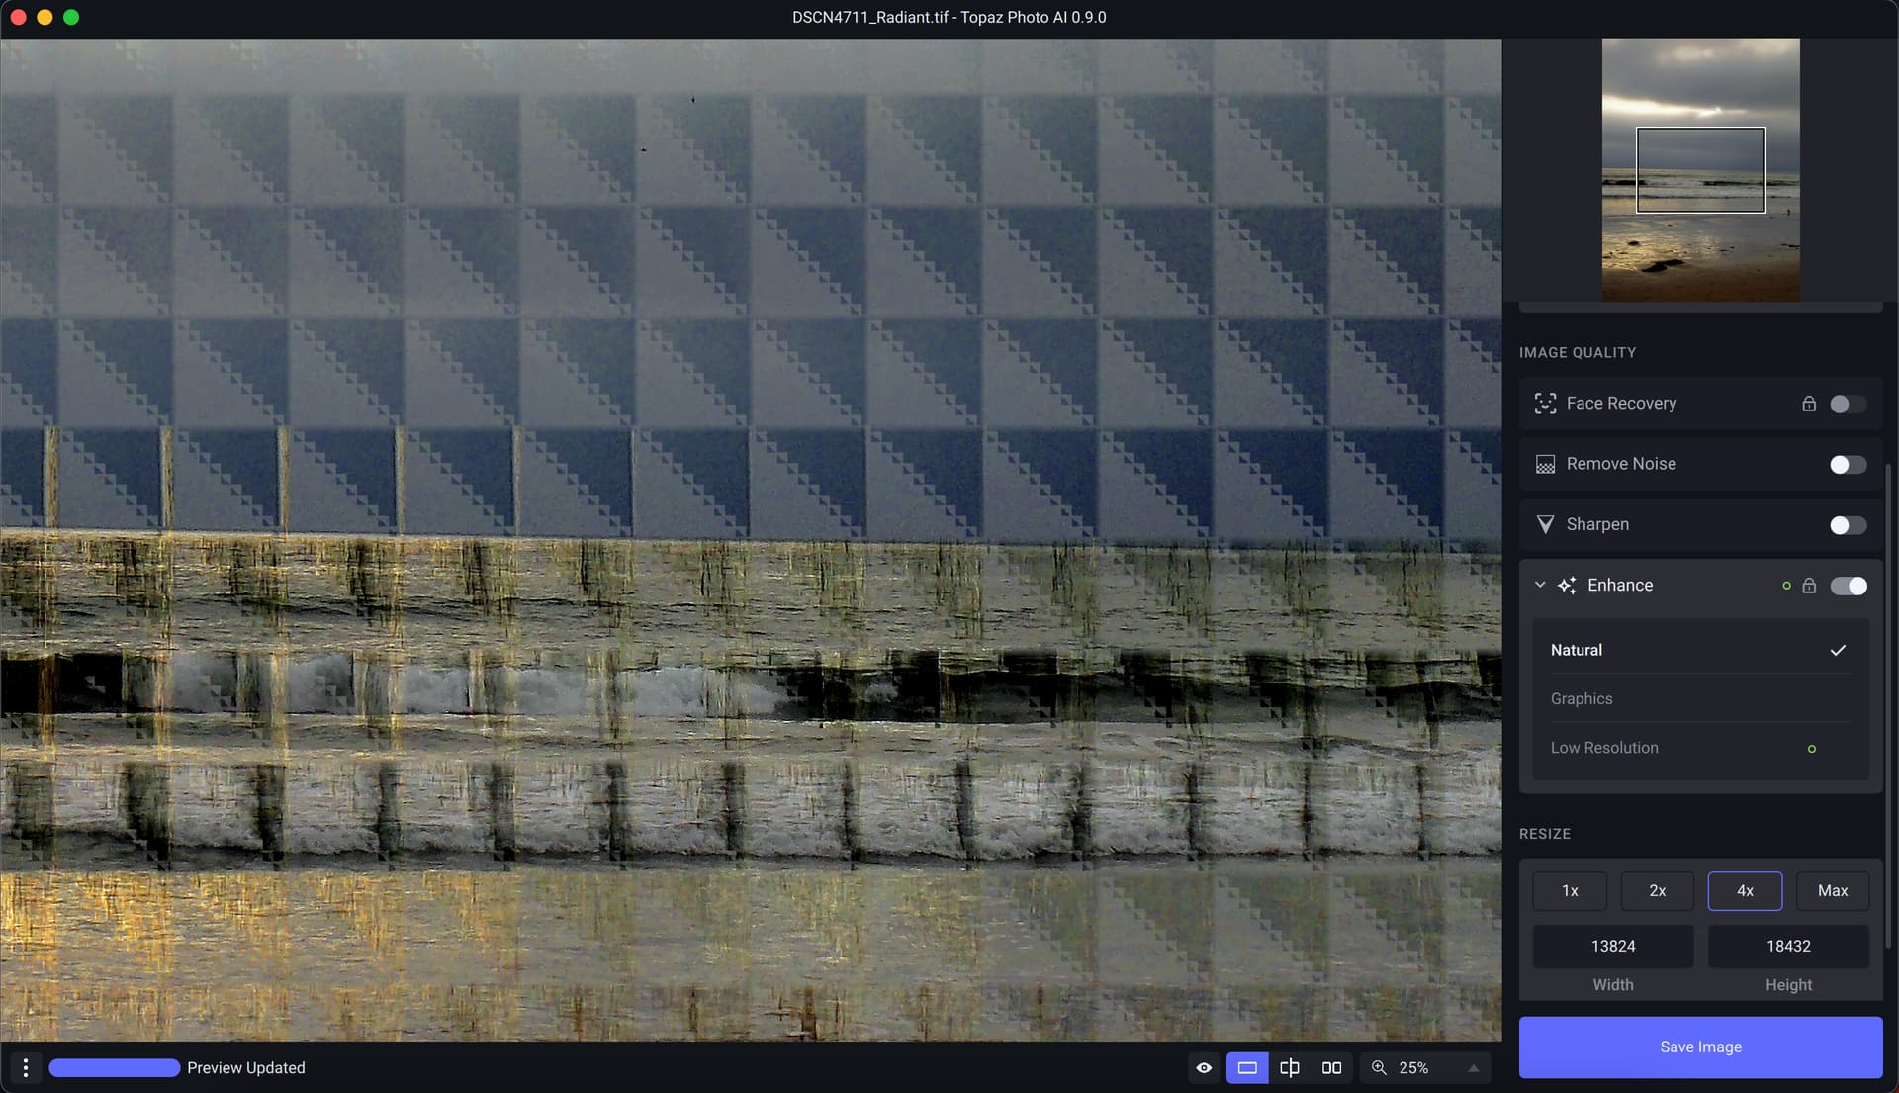The image size is (1899, 1093).
Task: Disable the Enhance toggle
Action: [x=1849, y=585]
